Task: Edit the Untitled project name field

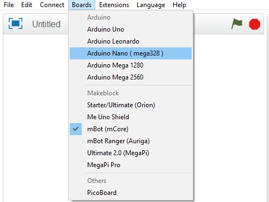Action: [x=46, y=24]
